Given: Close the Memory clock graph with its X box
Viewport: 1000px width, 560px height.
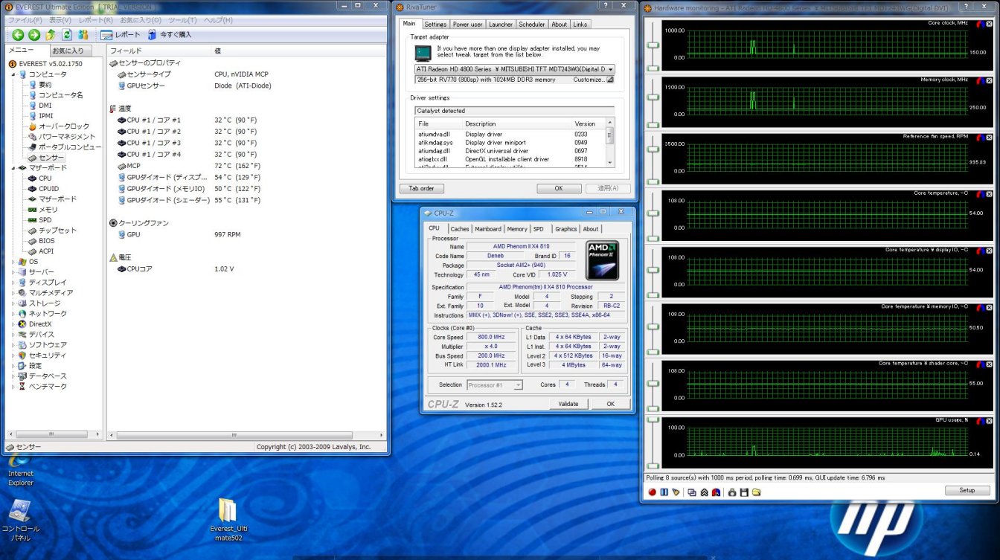Looking at the screenshot, I should (x=989, y=80).
